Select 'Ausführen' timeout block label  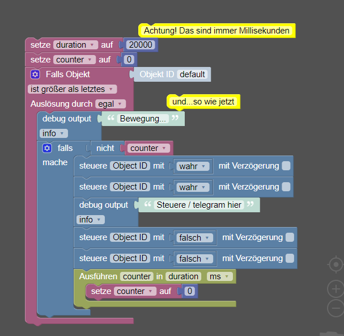coord(98,276)
